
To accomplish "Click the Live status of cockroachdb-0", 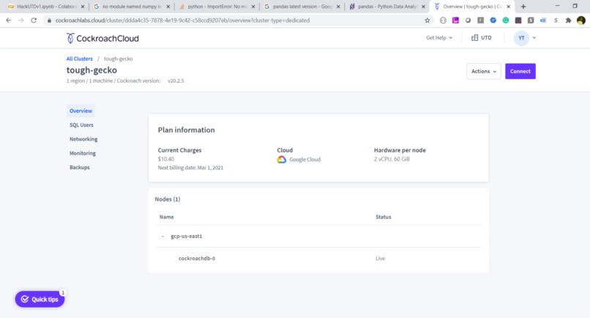I will point(380,259).
